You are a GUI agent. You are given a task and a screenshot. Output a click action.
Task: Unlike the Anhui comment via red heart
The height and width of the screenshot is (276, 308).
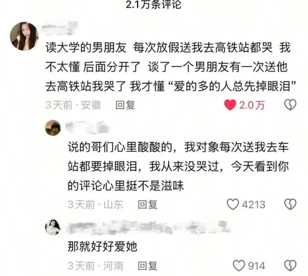[x=230, y=105]
